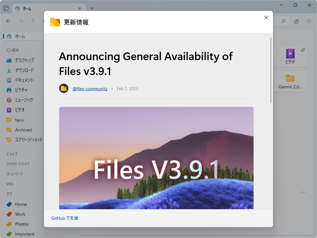Open the @files-community profile link
The height and width of the screenshot is (238, 317).
click(90, 89)
